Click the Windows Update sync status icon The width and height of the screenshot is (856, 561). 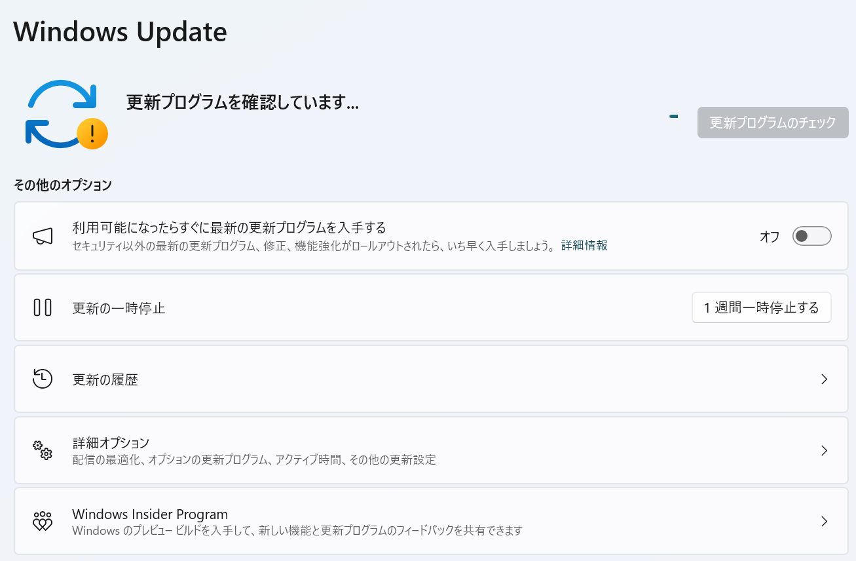[66, 114]
